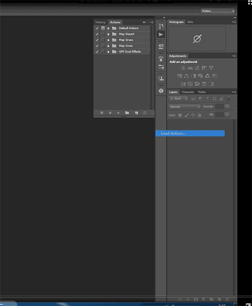Toggle the checkmark for GFF Dust Effects
This screenshot has width=252, height=306.
click(x=97, y=51)
